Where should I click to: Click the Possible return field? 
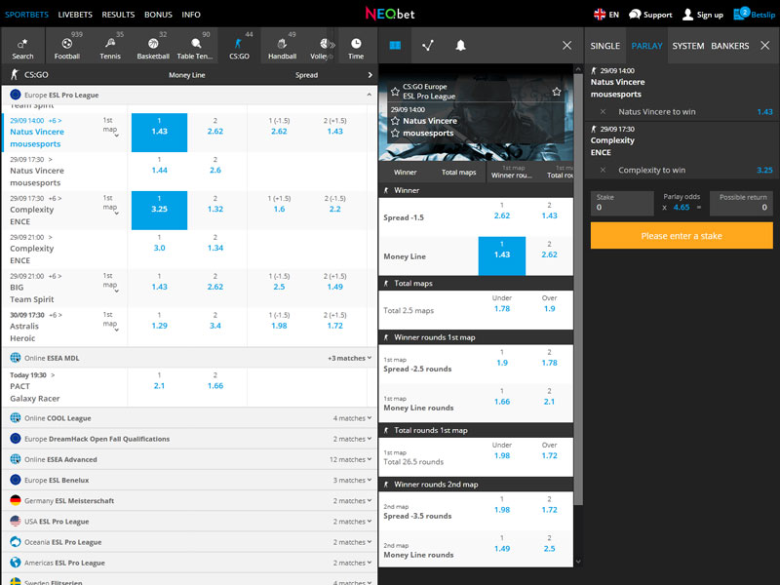[741, 203]
